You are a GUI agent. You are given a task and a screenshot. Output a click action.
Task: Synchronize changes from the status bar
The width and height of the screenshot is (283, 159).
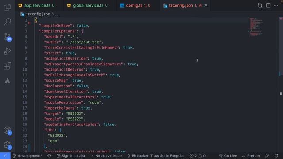click(x=49, y=156)
